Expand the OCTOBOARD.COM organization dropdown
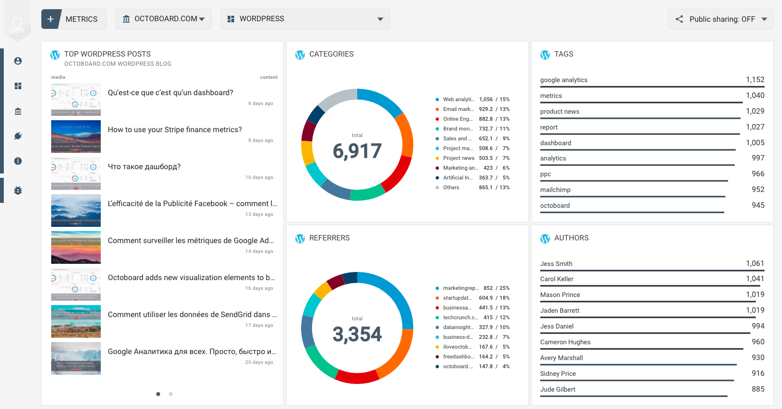 (x=163, y=19)
